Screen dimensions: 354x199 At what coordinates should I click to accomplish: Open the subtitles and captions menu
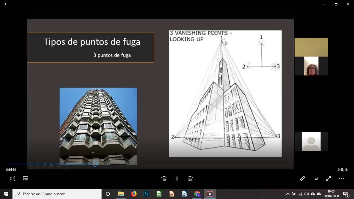26,179
